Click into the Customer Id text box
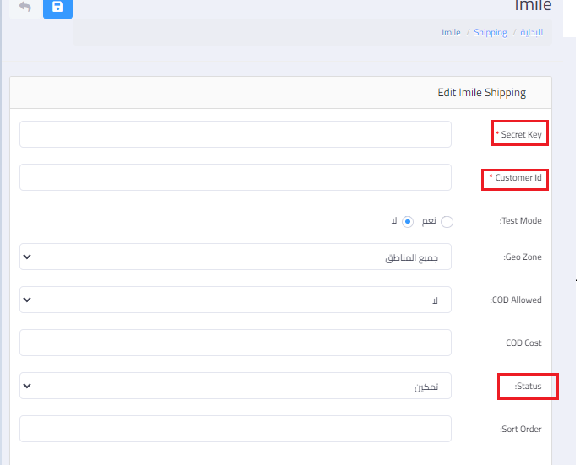580x465 pixels. coord(235,177)
